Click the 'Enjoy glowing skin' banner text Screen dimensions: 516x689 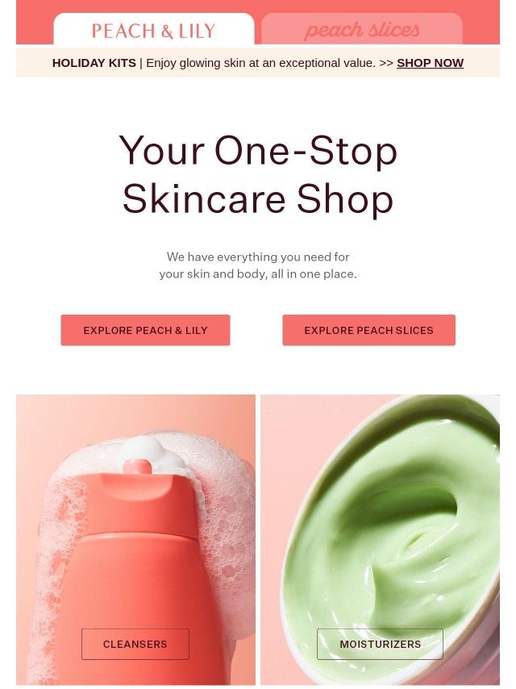[x=261, y=63]
